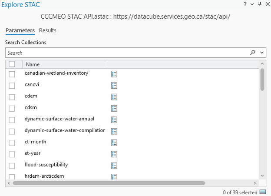Close the Explore STAC pane
Screen dimensions: 271x196
(x=268, y=4)
